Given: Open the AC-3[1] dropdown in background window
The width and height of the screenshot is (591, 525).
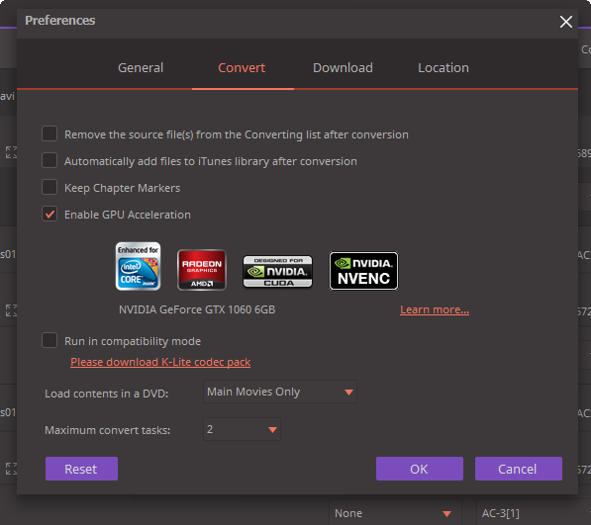Looking at the screenshot, I should click(x=534, y=513).
